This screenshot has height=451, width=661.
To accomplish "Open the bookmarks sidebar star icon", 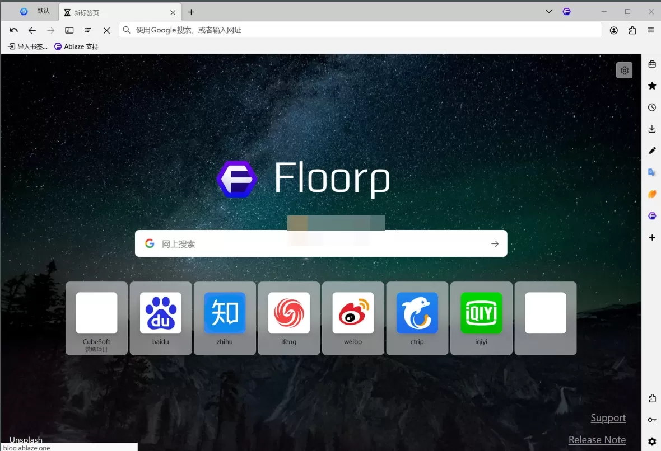I will click(x=651, y=86).
